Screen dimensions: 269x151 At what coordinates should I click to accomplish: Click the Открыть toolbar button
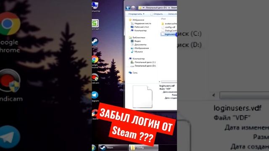click(x=156, y=14)
